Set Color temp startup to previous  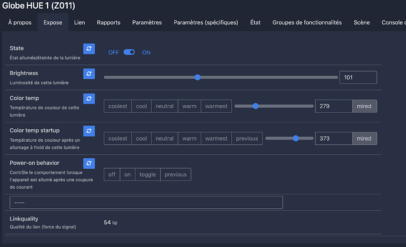coord(247,139)
